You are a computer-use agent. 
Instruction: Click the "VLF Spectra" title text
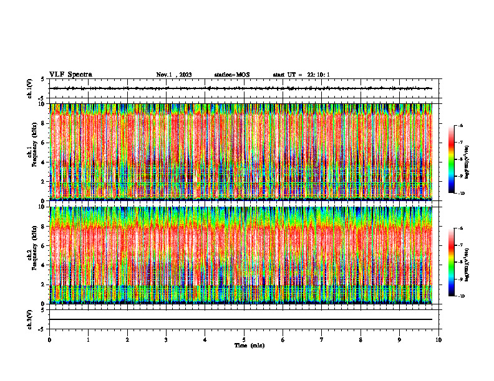(x=70, y=75)
